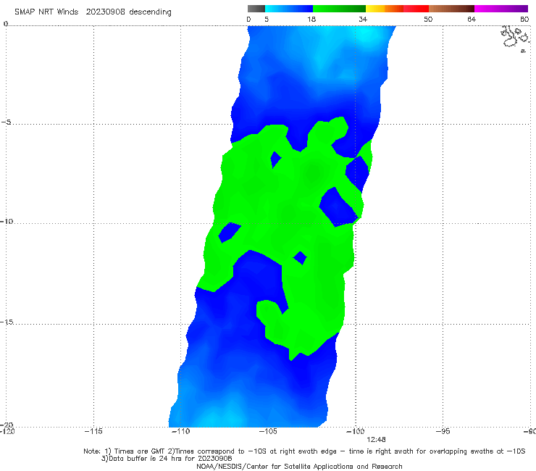
Task: Click the gray segment of the color bar
Action: pyautogui.click(x=256, y=9)
